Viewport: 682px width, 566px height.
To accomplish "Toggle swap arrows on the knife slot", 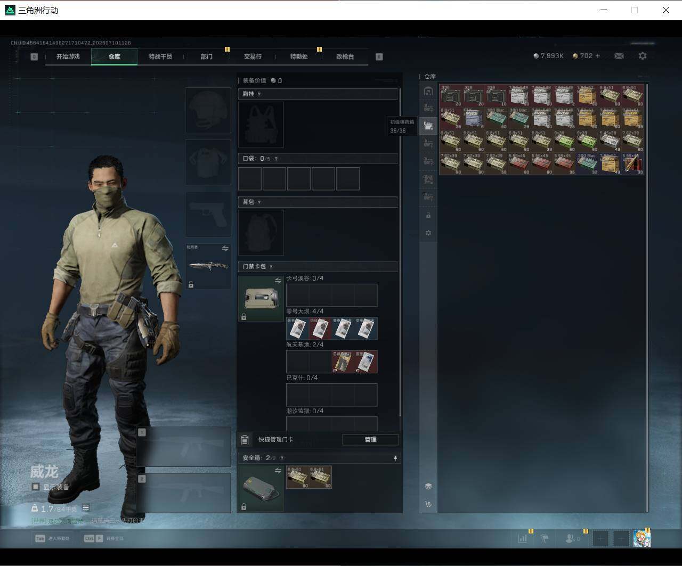I will [x=225, y=249].
